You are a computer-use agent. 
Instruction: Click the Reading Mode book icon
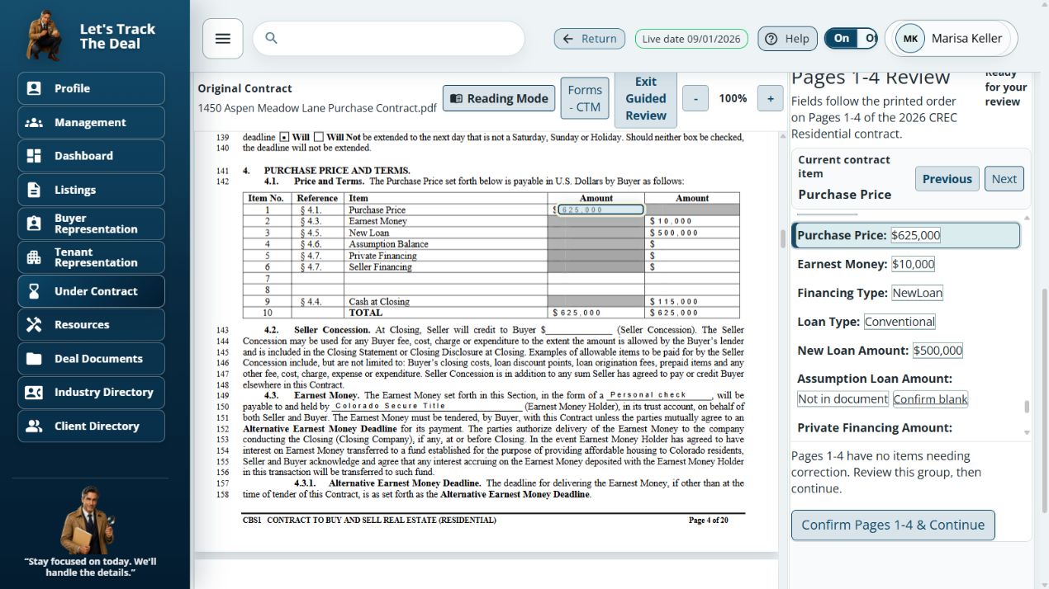coord(456,98)
